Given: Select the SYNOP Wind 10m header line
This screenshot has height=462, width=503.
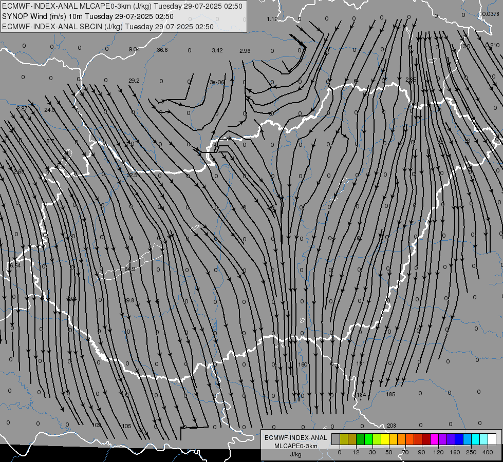Looking at the screenshot, I should click(x=87, y=16).
